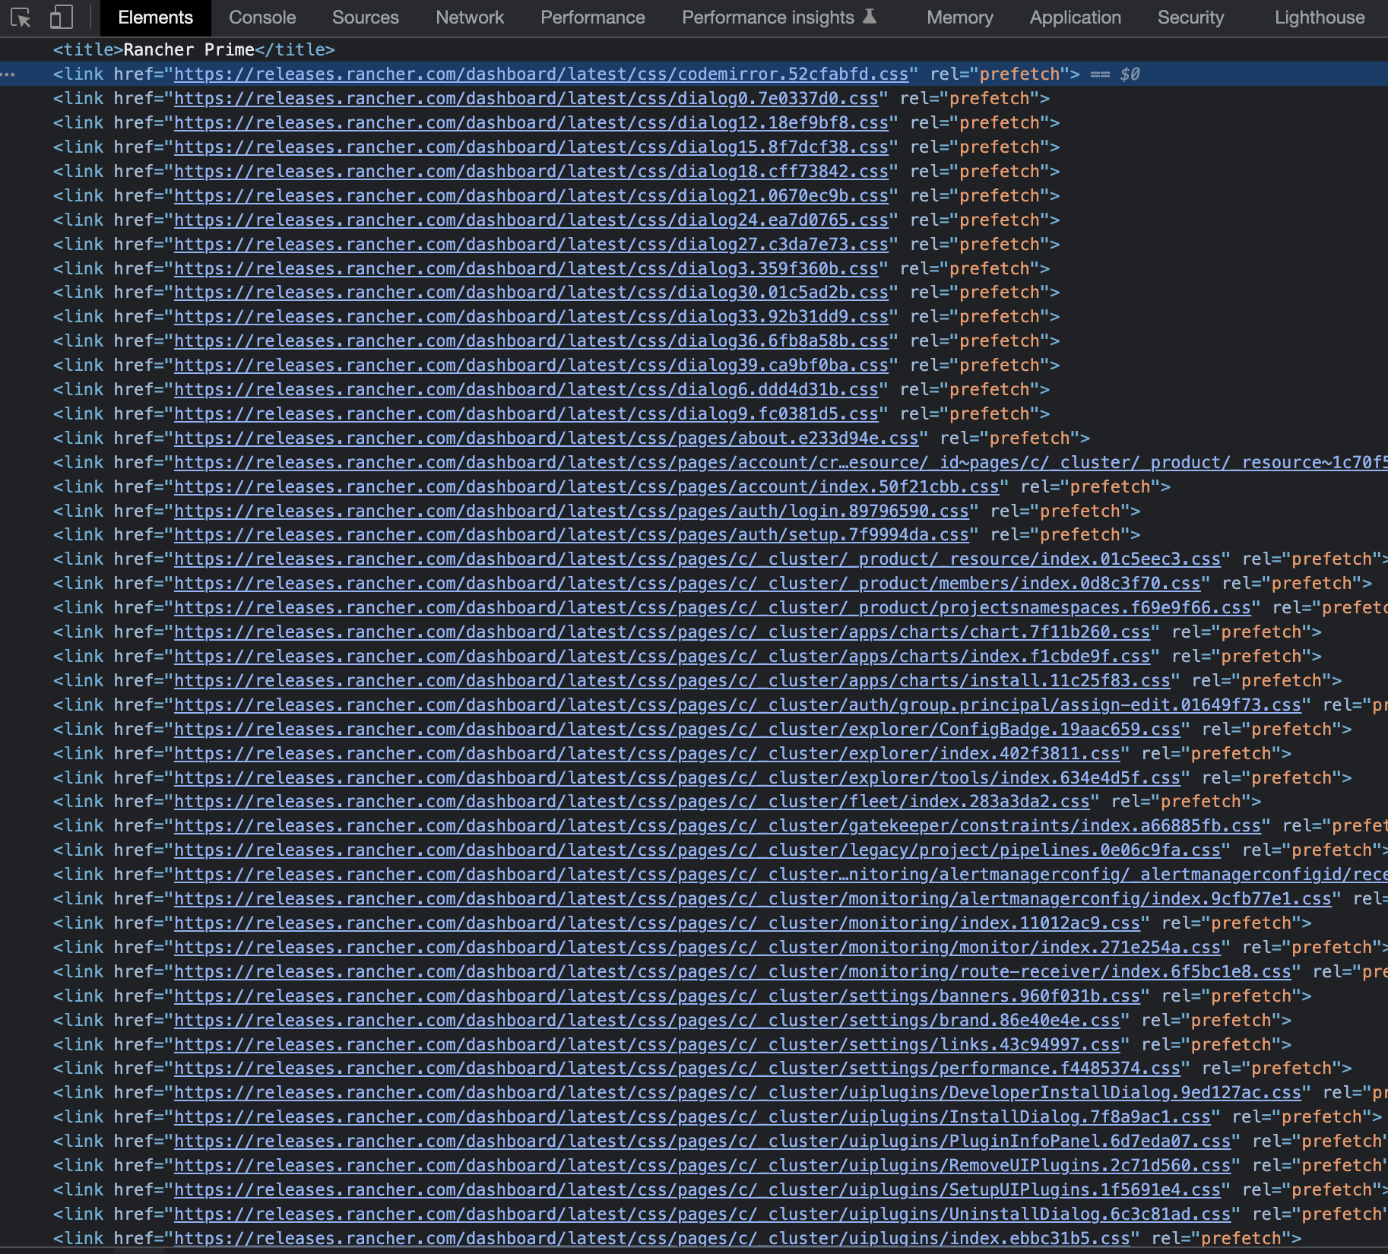Screen dimensions: 1388x1254
Task: Switch to the Application tab
Action: [x=1075, y=17]
